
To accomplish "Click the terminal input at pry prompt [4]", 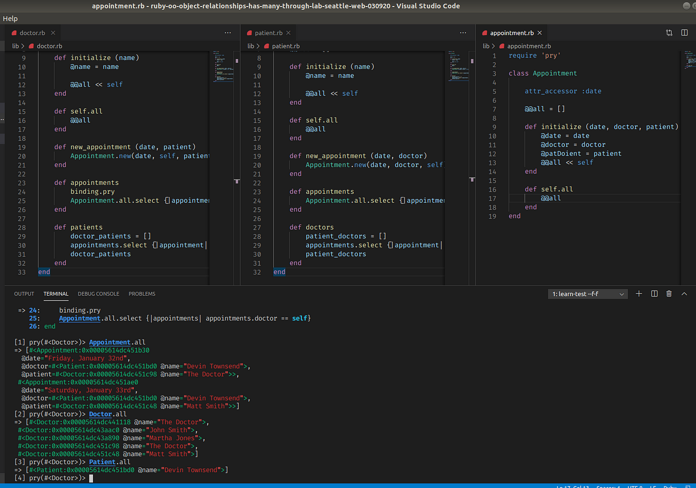I will coord(91,478).
